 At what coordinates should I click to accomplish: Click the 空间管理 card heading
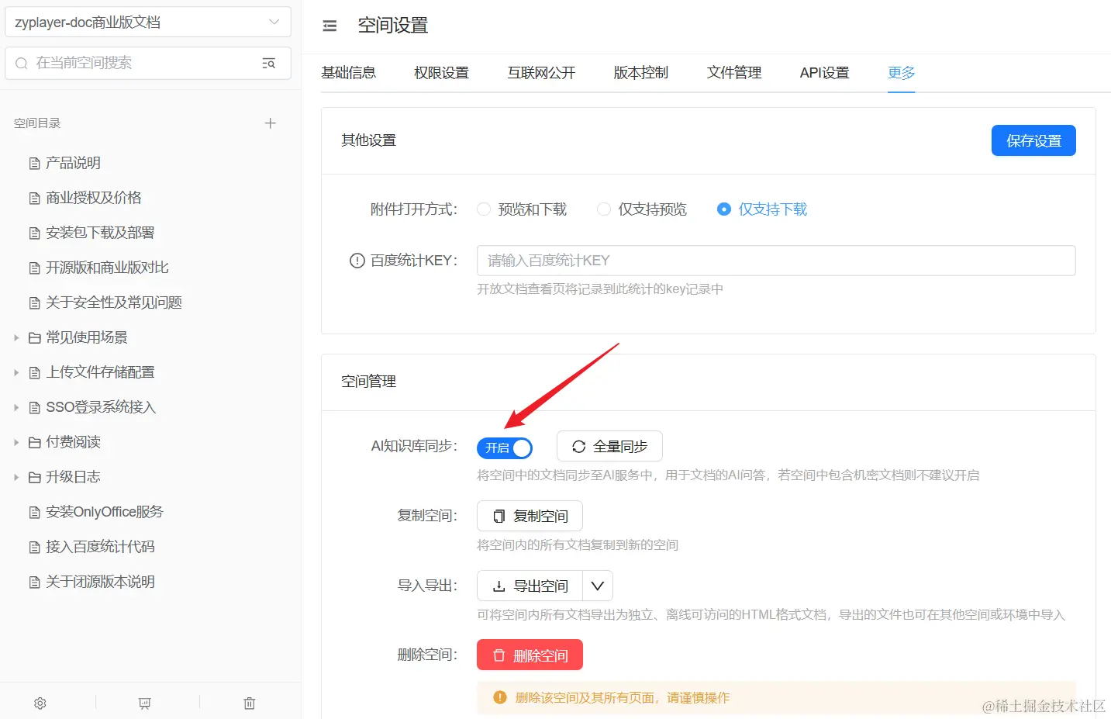coord(369,382)
